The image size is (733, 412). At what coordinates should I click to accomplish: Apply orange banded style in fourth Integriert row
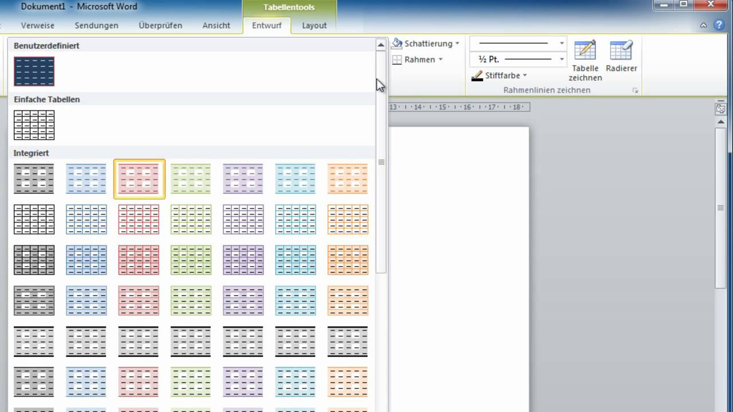(x=348, y=301)
